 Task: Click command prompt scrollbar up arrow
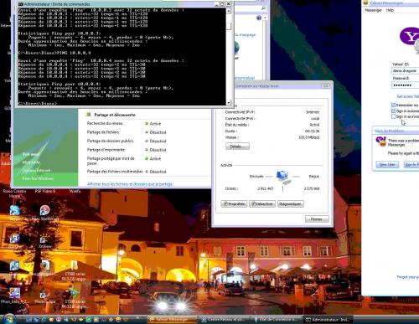click(229, 11)
